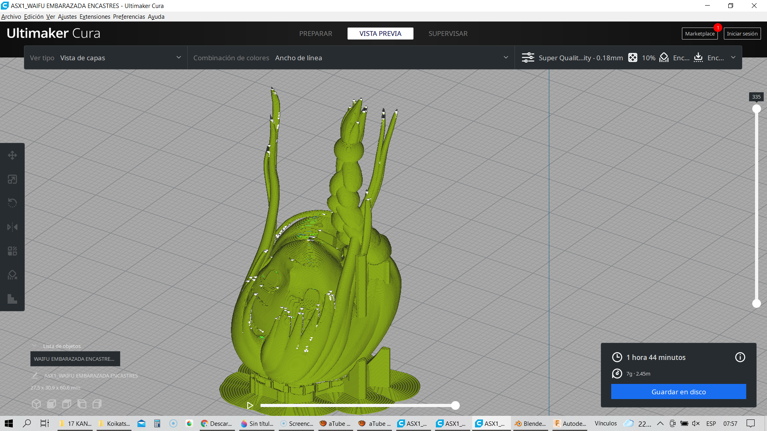Viewport: 767px width, 431px height.
Task: Click Guardar en disco button
Action: pos(678,392)
